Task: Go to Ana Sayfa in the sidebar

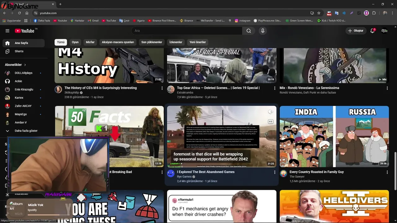Action: 23,43
